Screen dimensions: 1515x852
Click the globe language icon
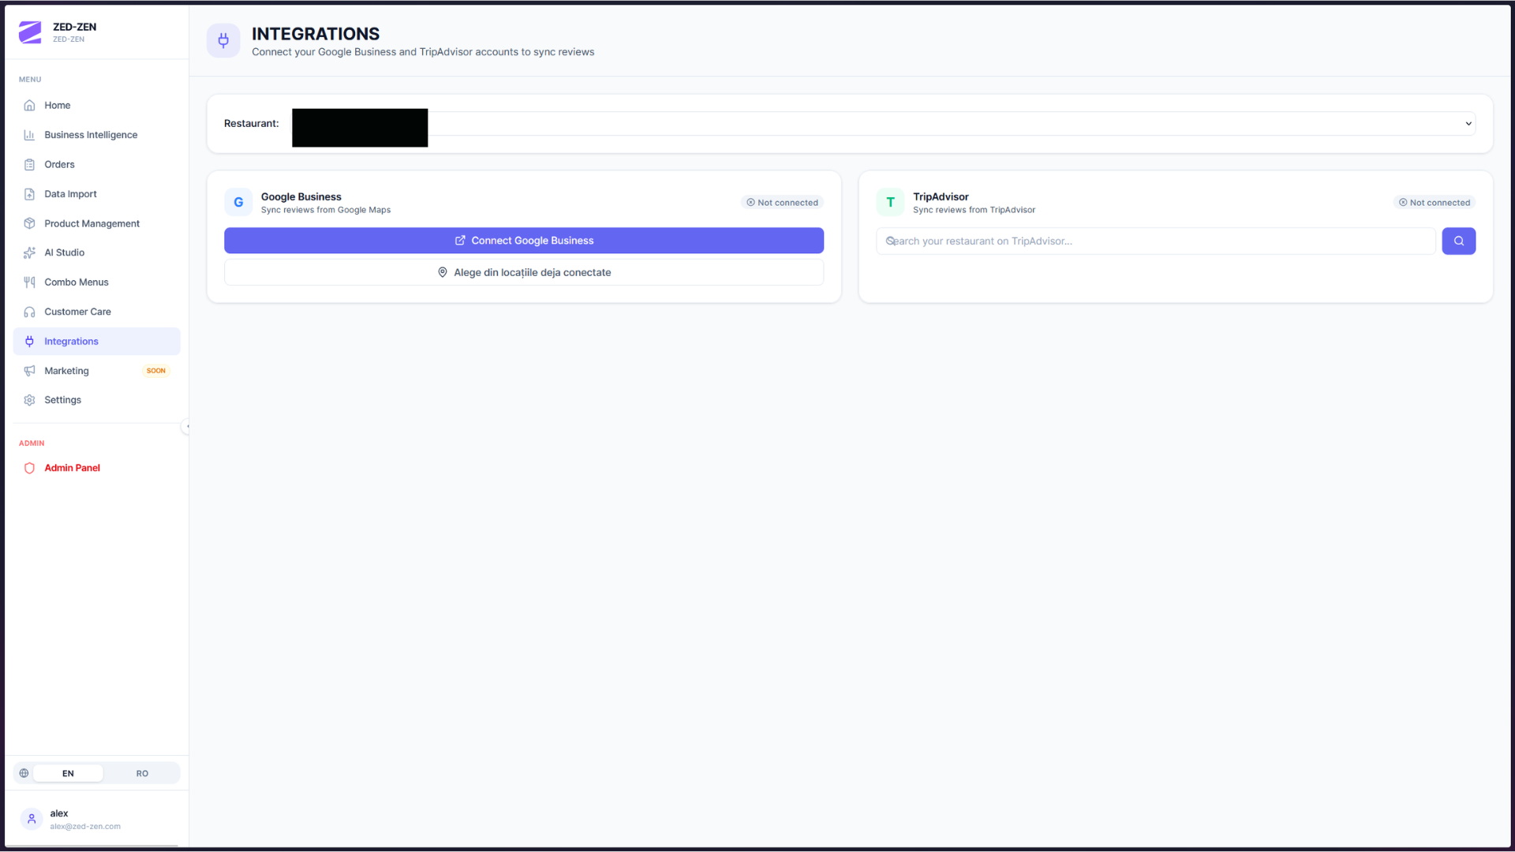click(24, 773)
